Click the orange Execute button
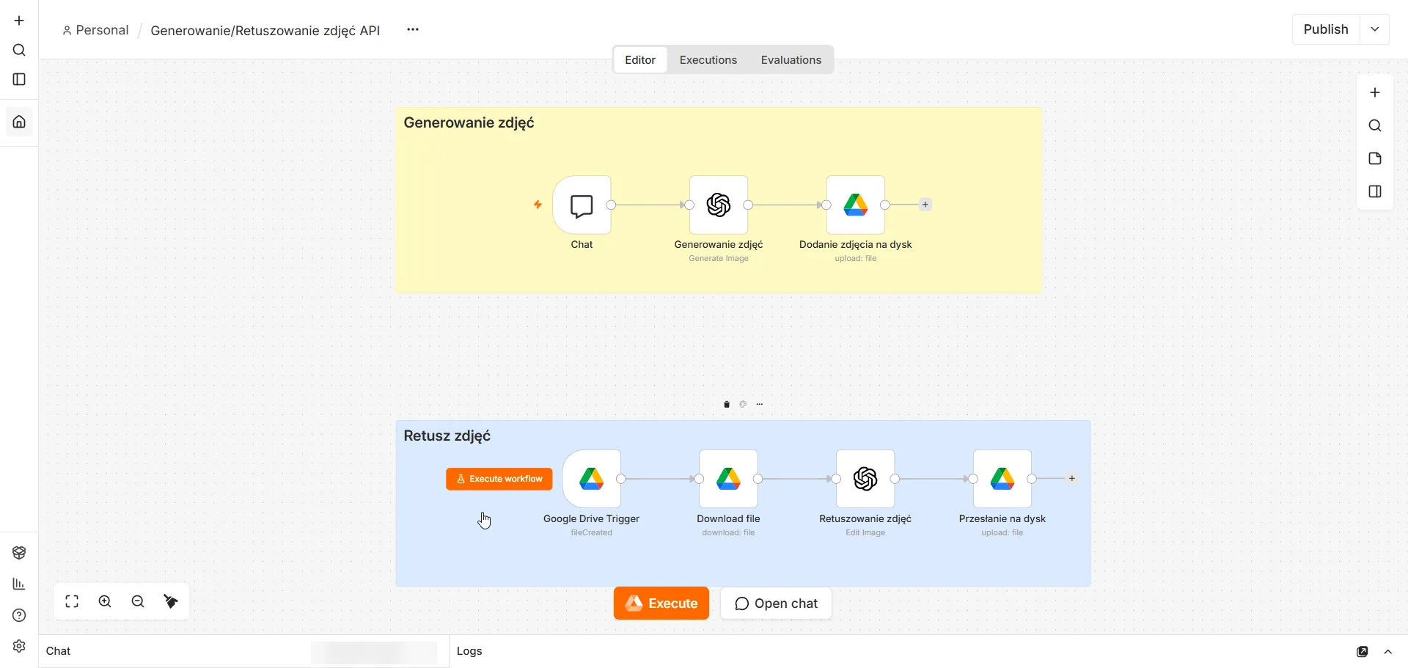Screen dimensions: 1408x668 tap(661, 603)
